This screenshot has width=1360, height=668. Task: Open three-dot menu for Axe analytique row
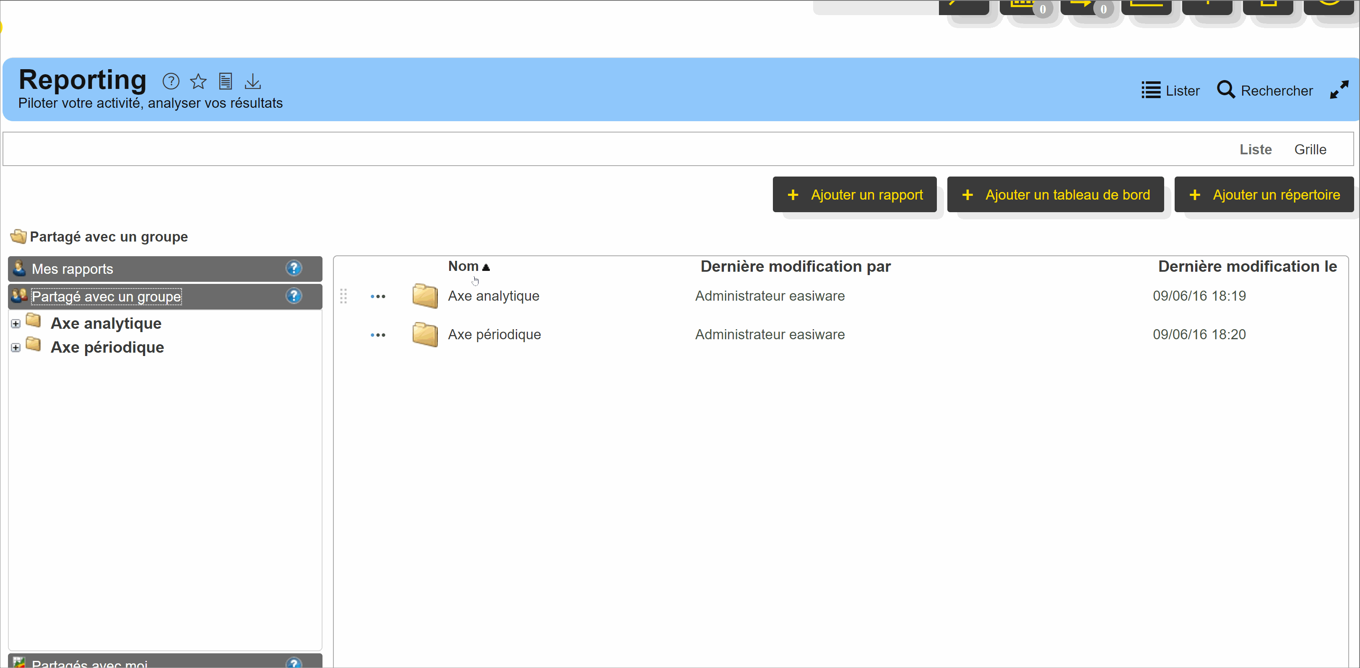377,297
